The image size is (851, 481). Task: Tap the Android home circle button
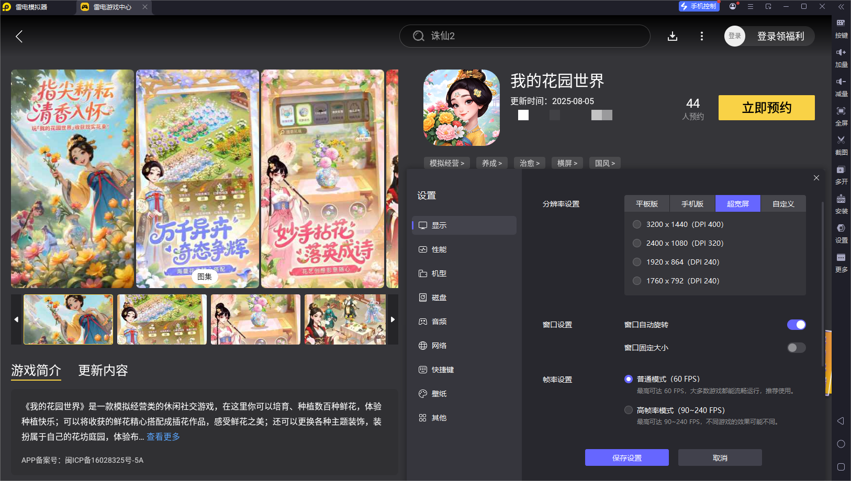point(841,444)
